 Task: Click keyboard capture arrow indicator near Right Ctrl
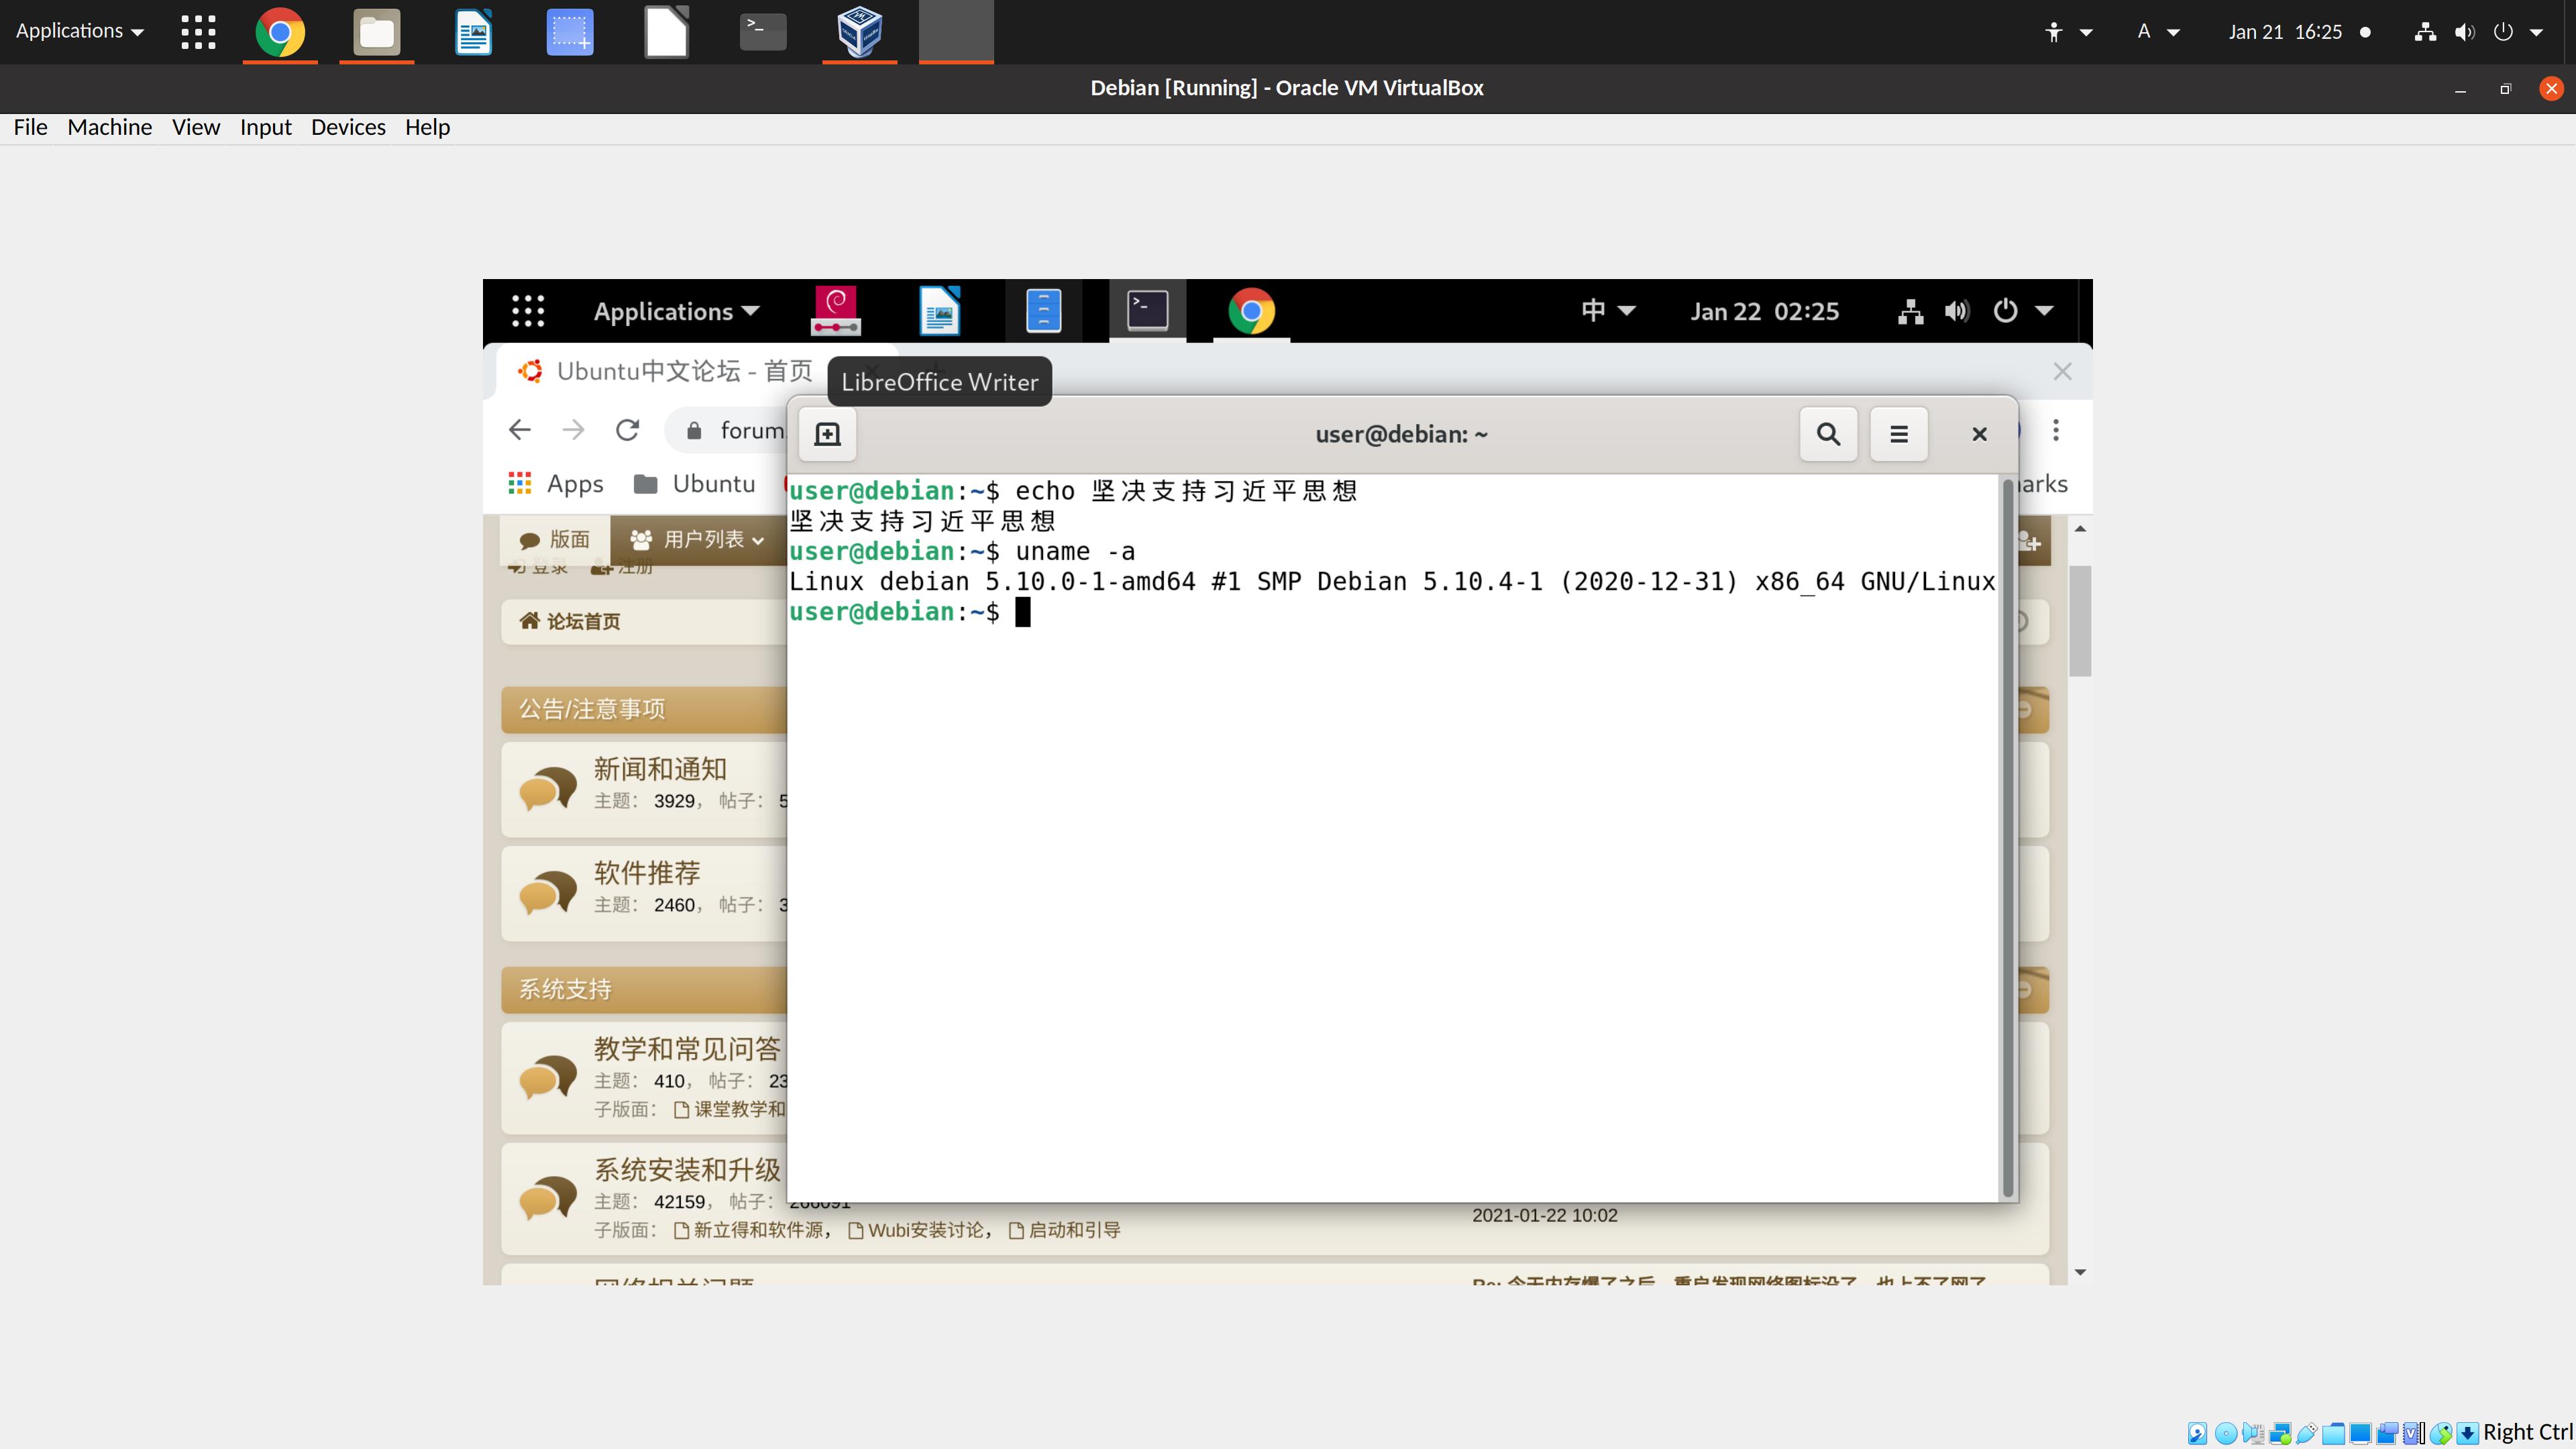point(2468,1434)
